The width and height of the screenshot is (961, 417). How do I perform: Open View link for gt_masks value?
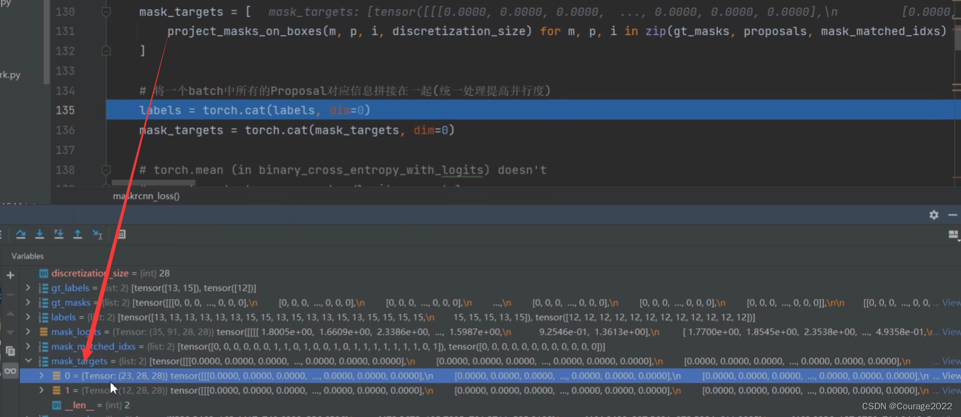[x=951, y=302]
